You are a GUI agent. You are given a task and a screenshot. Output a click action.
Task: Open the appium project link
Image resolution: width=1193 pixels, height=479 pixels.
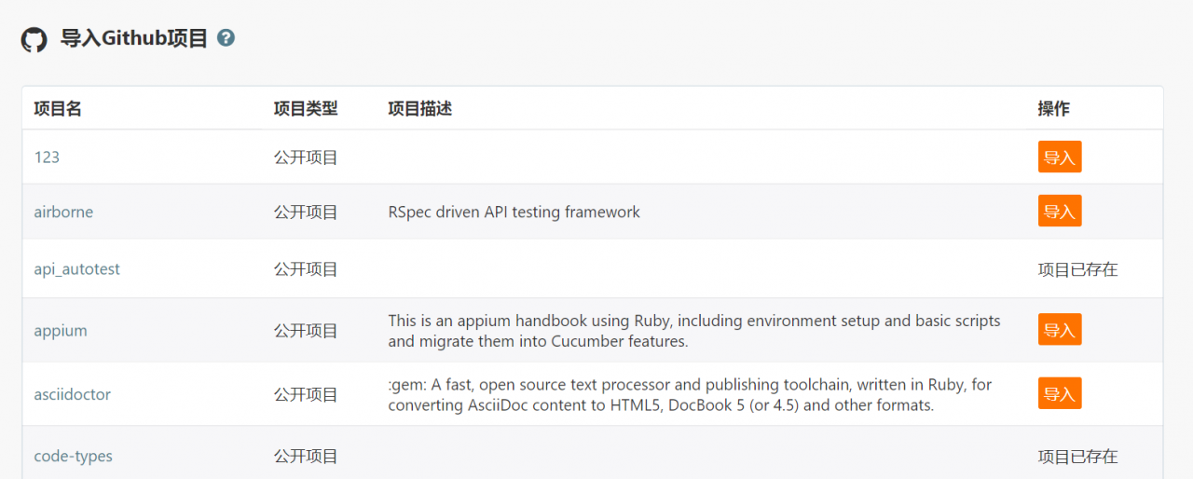point(61,331)
